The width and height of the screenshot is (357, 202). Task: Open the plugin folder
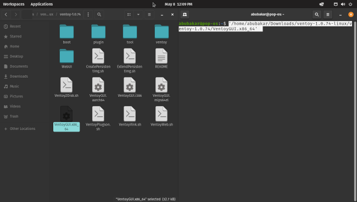pos(98,34)
